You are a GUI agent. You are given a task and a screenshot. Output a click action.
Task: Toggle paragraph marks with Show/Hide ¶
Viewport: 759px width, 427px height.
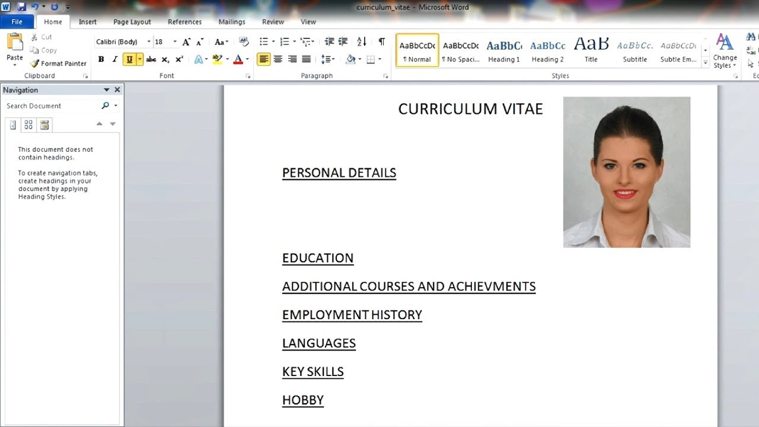[381, 42]
